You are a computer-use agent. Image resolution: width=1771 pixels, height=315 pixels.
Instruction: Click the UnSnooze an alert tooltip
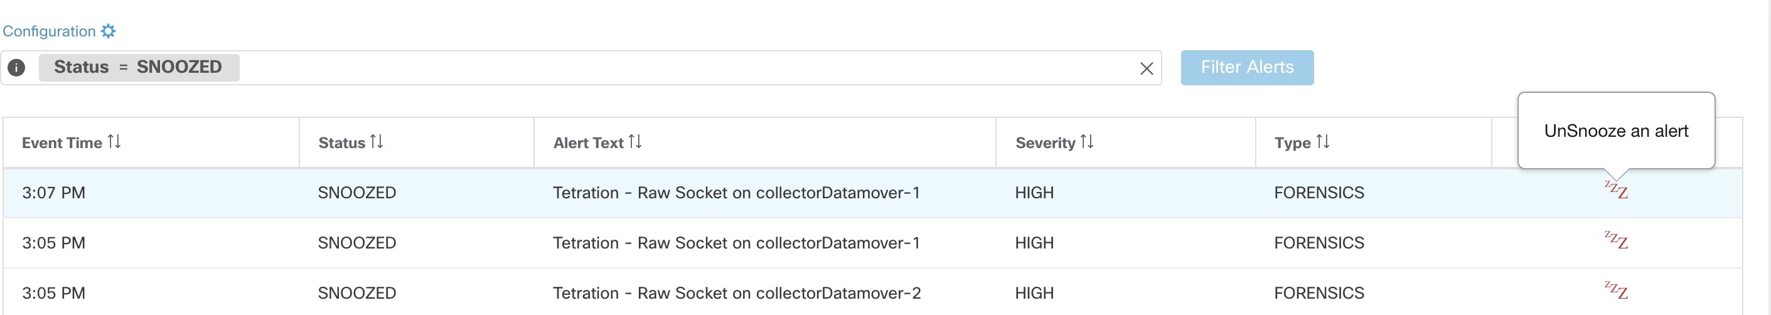(x=1615, y=131)
